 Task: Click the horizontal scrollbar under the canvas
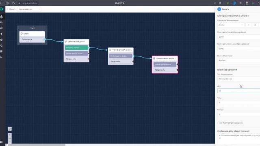point(37,145)
